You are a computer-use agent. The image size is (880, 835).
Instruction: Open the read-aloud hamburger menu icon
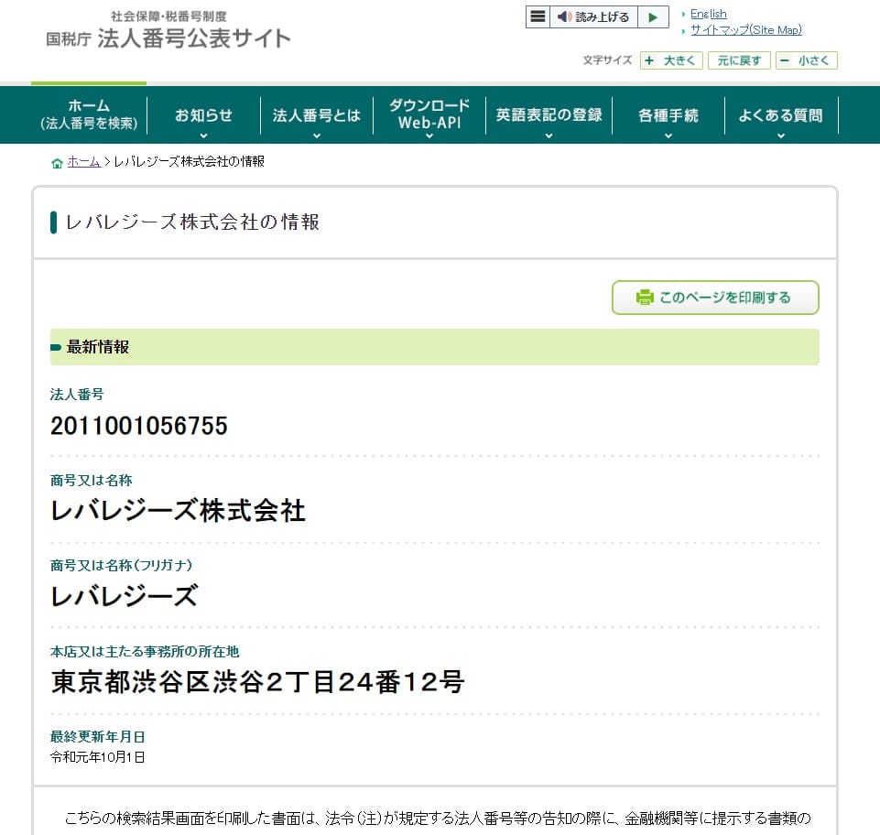(538, 17)
